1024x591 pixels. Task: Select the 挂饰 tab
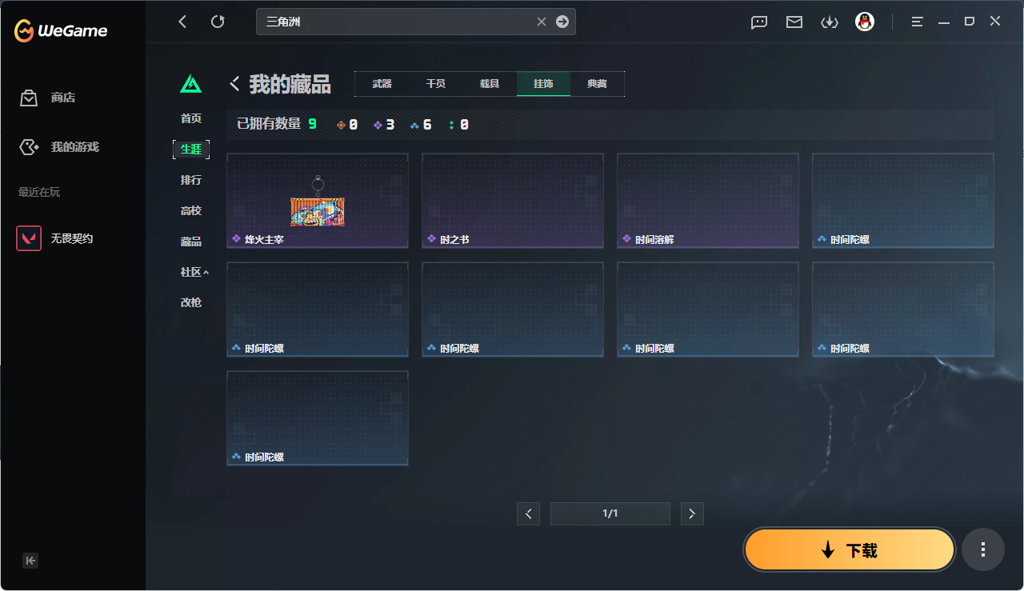pyautogui.click(x=543, y=84)
